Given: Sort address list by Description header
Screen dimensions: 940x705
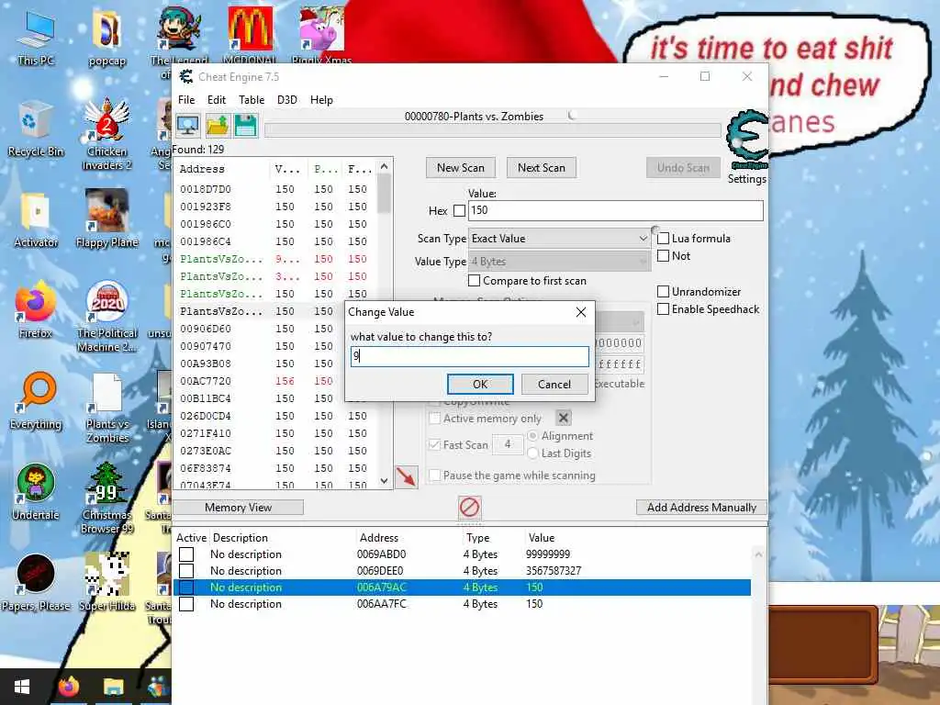Looking at the screenshot, I should pyautogui.click(x=241, y=538).
